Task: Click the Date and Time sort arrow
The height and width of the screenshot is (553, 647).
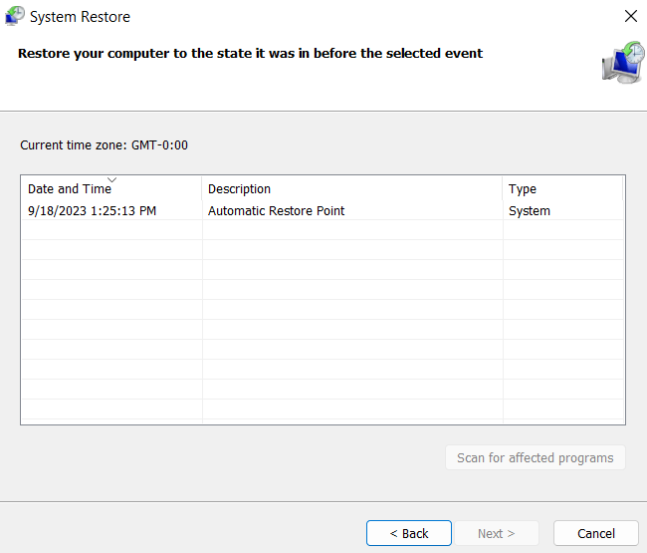Action: [x=111, y=179]
